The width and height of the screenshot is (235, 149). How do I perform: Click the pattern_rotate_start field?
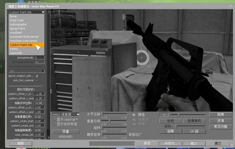click(x=40, y=121)
